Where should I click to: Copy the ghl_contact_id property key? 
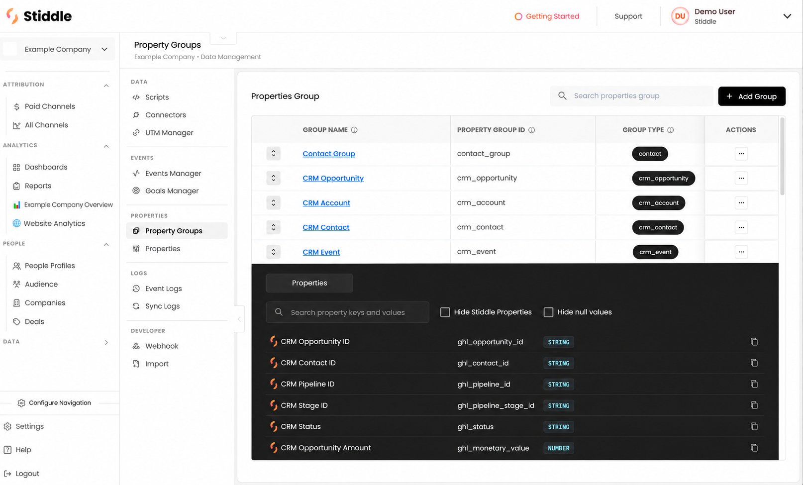[x=754, y=363]
